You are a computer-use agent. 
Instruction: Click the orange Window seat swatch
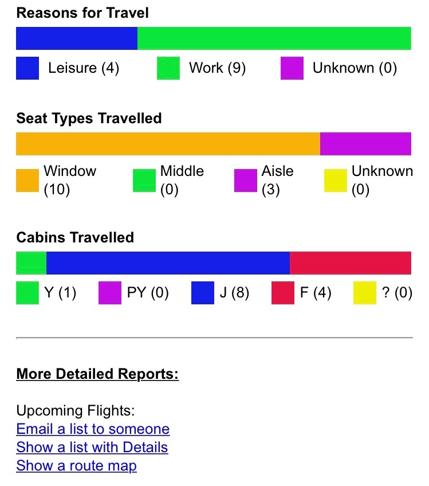click(x=27, y=180)
